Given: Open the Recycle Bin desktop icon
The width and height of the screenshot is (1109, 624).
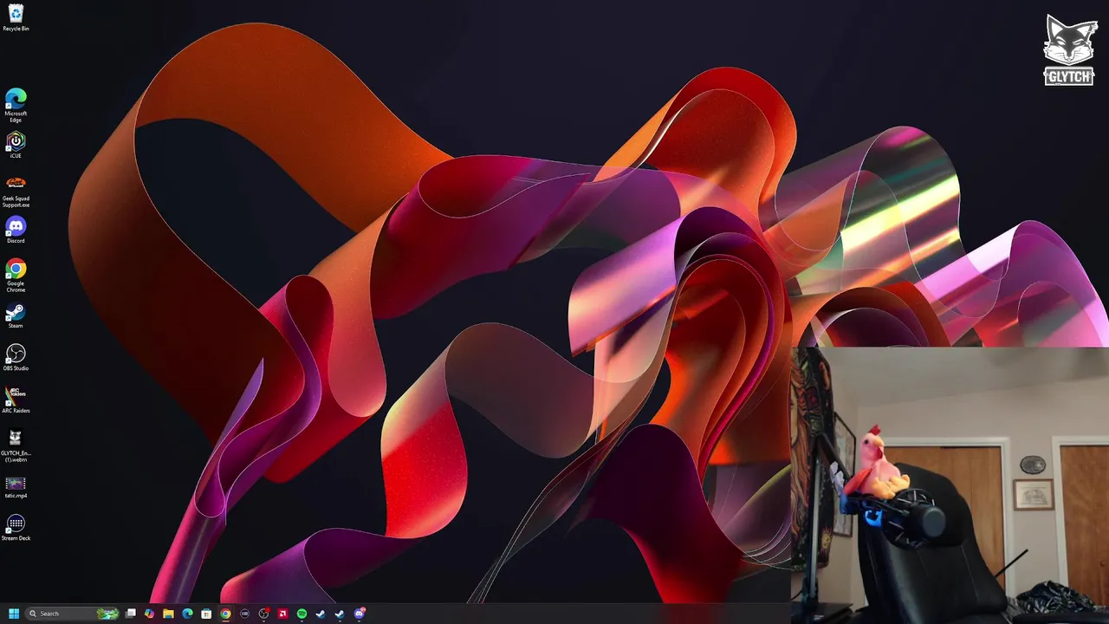Looking at the screenshot, I should point(16,17).
